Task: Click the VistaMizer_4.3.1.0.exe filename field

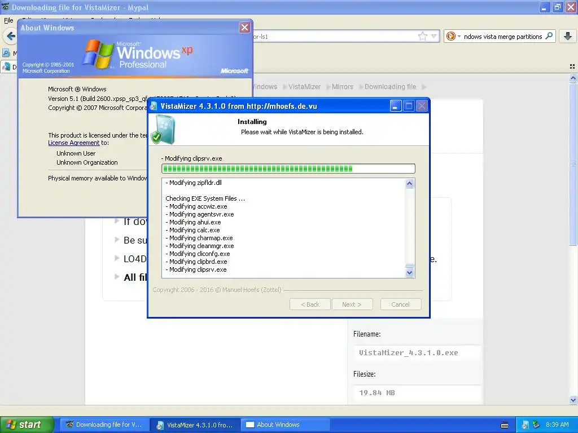Action: pos(417,353)
